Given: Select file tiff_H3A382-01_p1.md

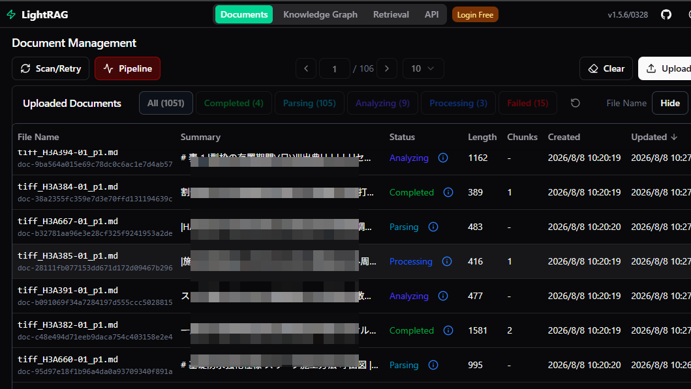Looking at the screenshot, I should [x=68, y=324].
